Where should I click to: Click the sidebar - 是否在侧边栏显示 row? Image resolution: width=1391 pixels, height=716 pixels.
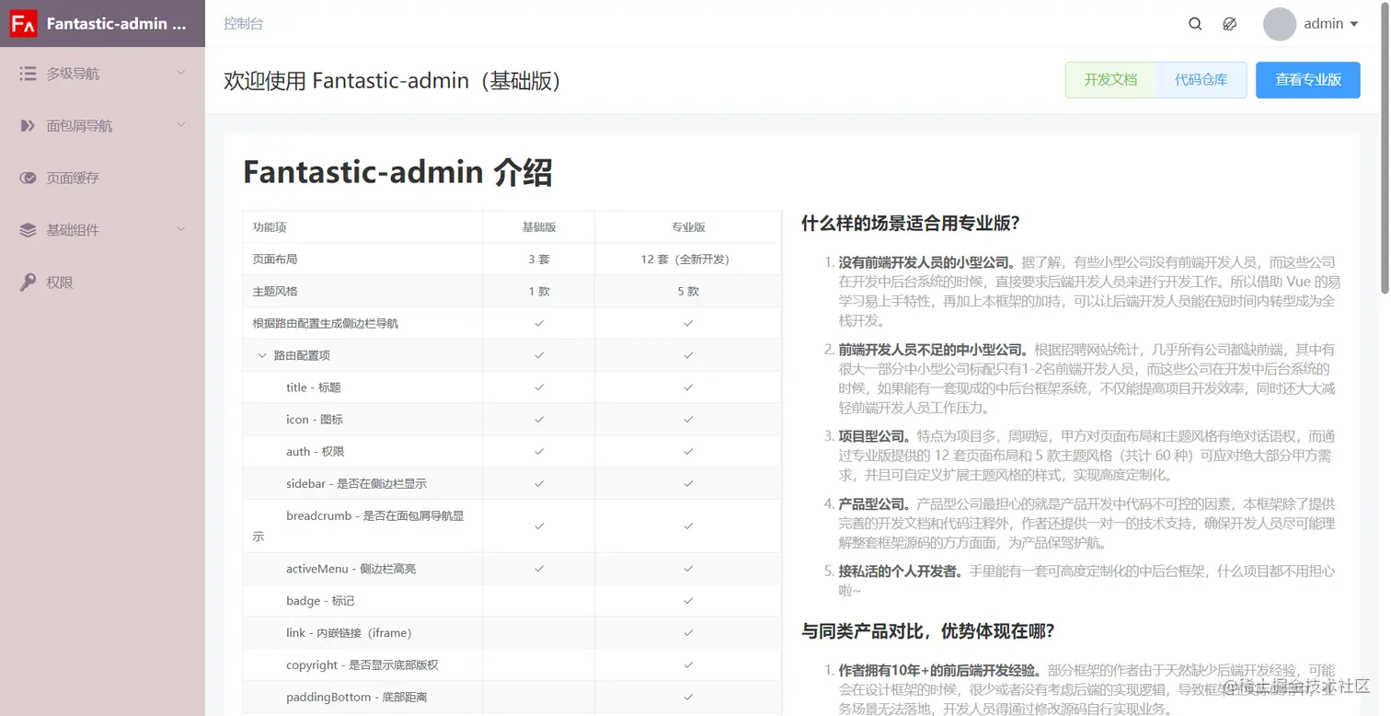coord(512,484)
